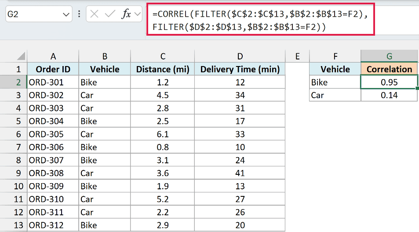The width and height of the screenshot is (419, 232).
Task: Expand the Name Box dropdown arrow
Action: pos(66,14)
